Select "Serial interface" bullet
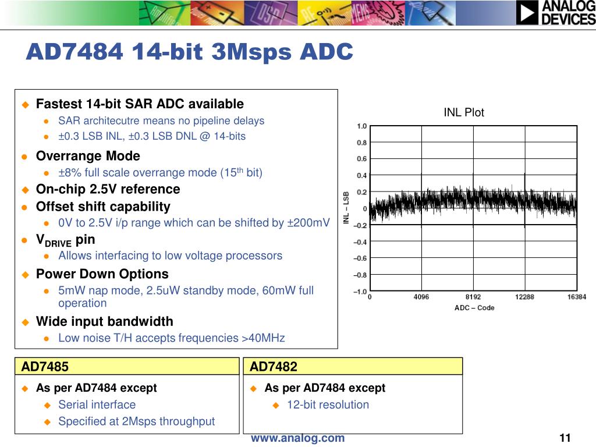Image resolution: width=596 pixels, height=447 pixels. 97,405
